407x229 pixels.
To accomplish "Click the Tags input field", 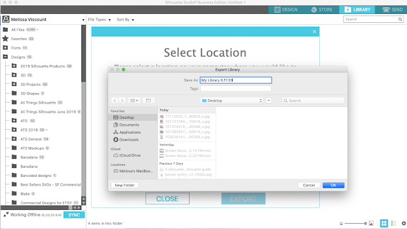I will [236, 88].
